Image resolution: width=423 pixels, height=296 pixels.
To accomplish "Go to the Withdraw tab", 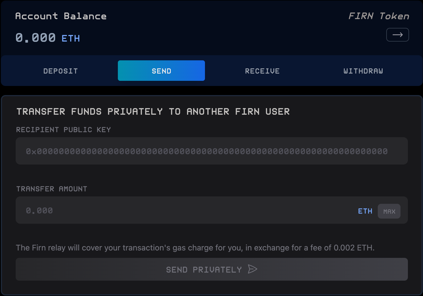I will point(363,71).
